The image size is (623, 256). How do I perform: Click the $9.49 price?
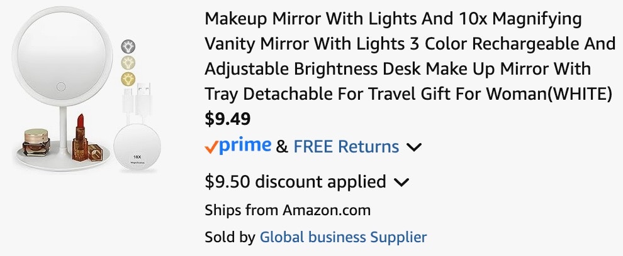[228, 118]
